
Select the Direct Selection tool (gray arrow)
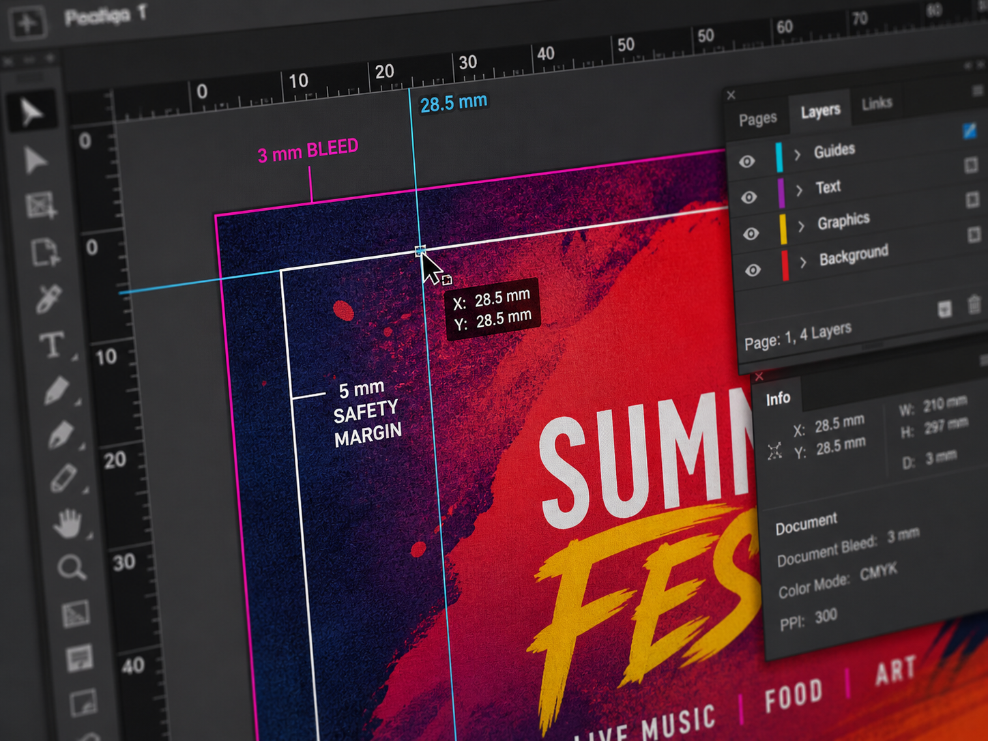(35, 160)
